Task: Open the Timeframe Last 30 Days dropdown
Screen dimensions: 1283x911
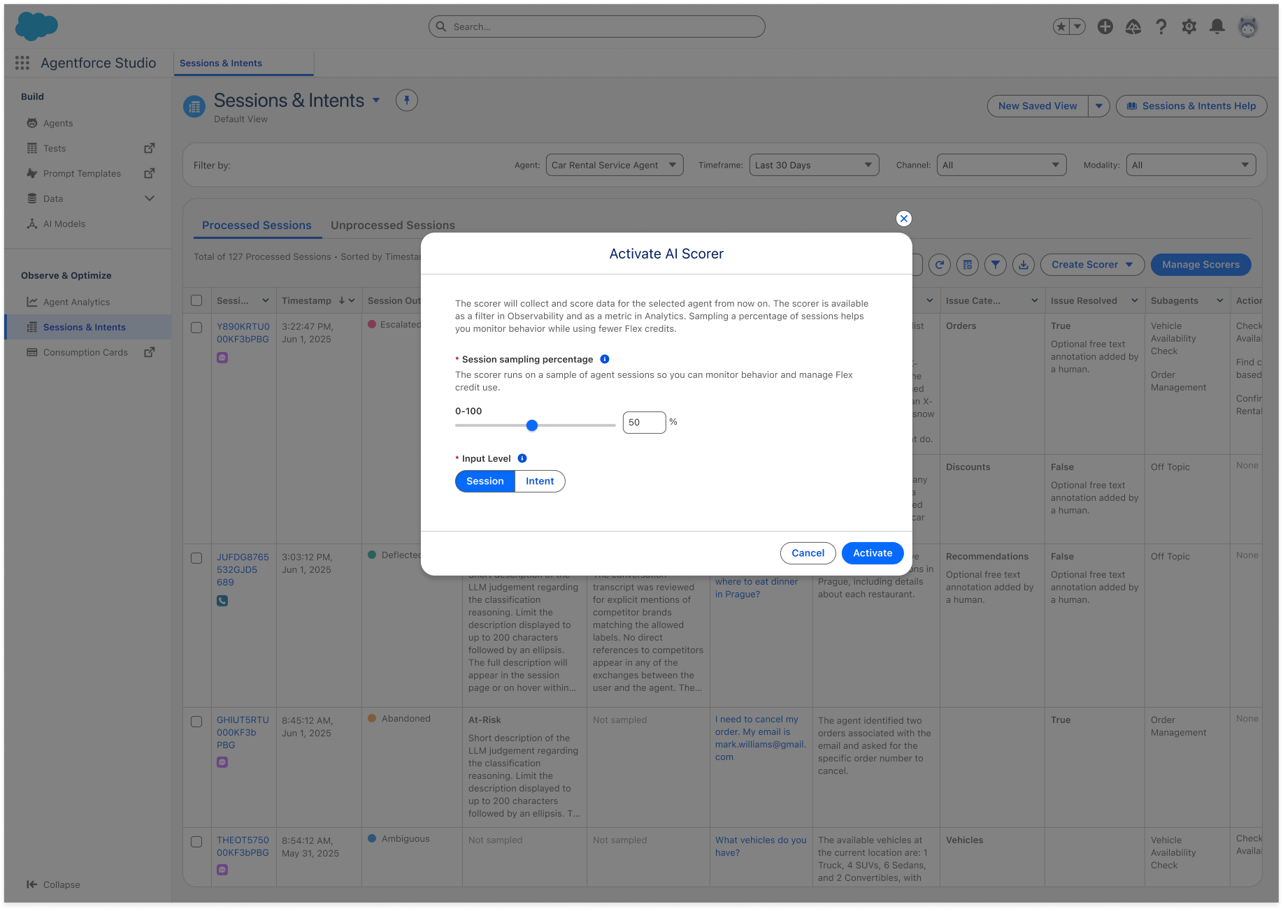Action: (814, 165)
